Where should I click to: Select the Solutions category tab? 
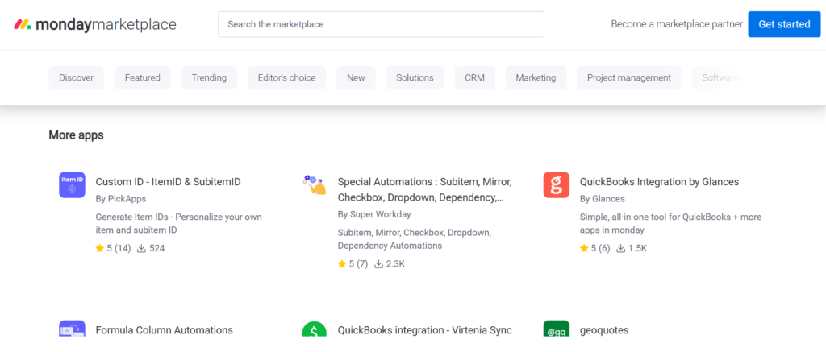(415, 78)
